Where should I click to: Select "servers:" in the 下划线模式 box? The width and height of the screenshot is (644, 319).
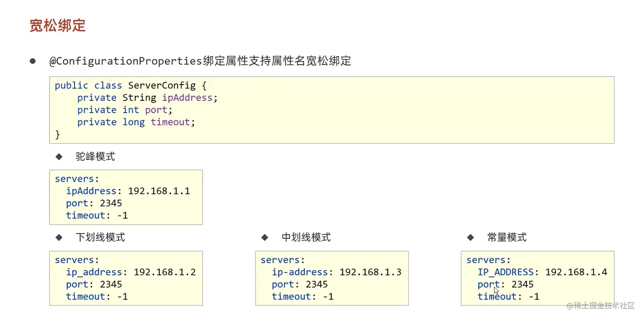pos(77,260)
